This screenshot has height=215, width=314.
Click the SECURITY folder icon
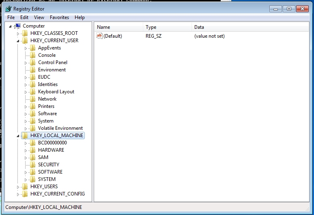point(32,165)
